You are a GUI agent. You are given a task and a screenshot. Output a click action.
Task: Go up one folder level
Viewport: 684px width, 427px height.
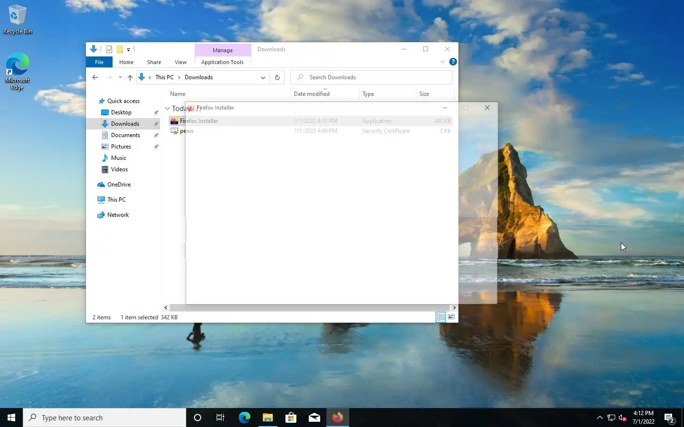(130, 77)
